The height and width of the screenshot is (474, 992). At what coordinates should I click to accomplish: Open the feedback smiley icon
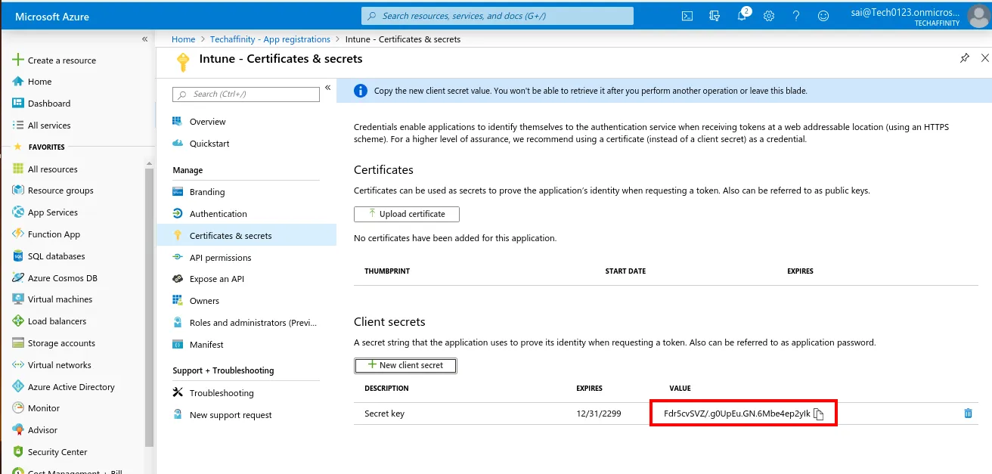coord(823,16)
